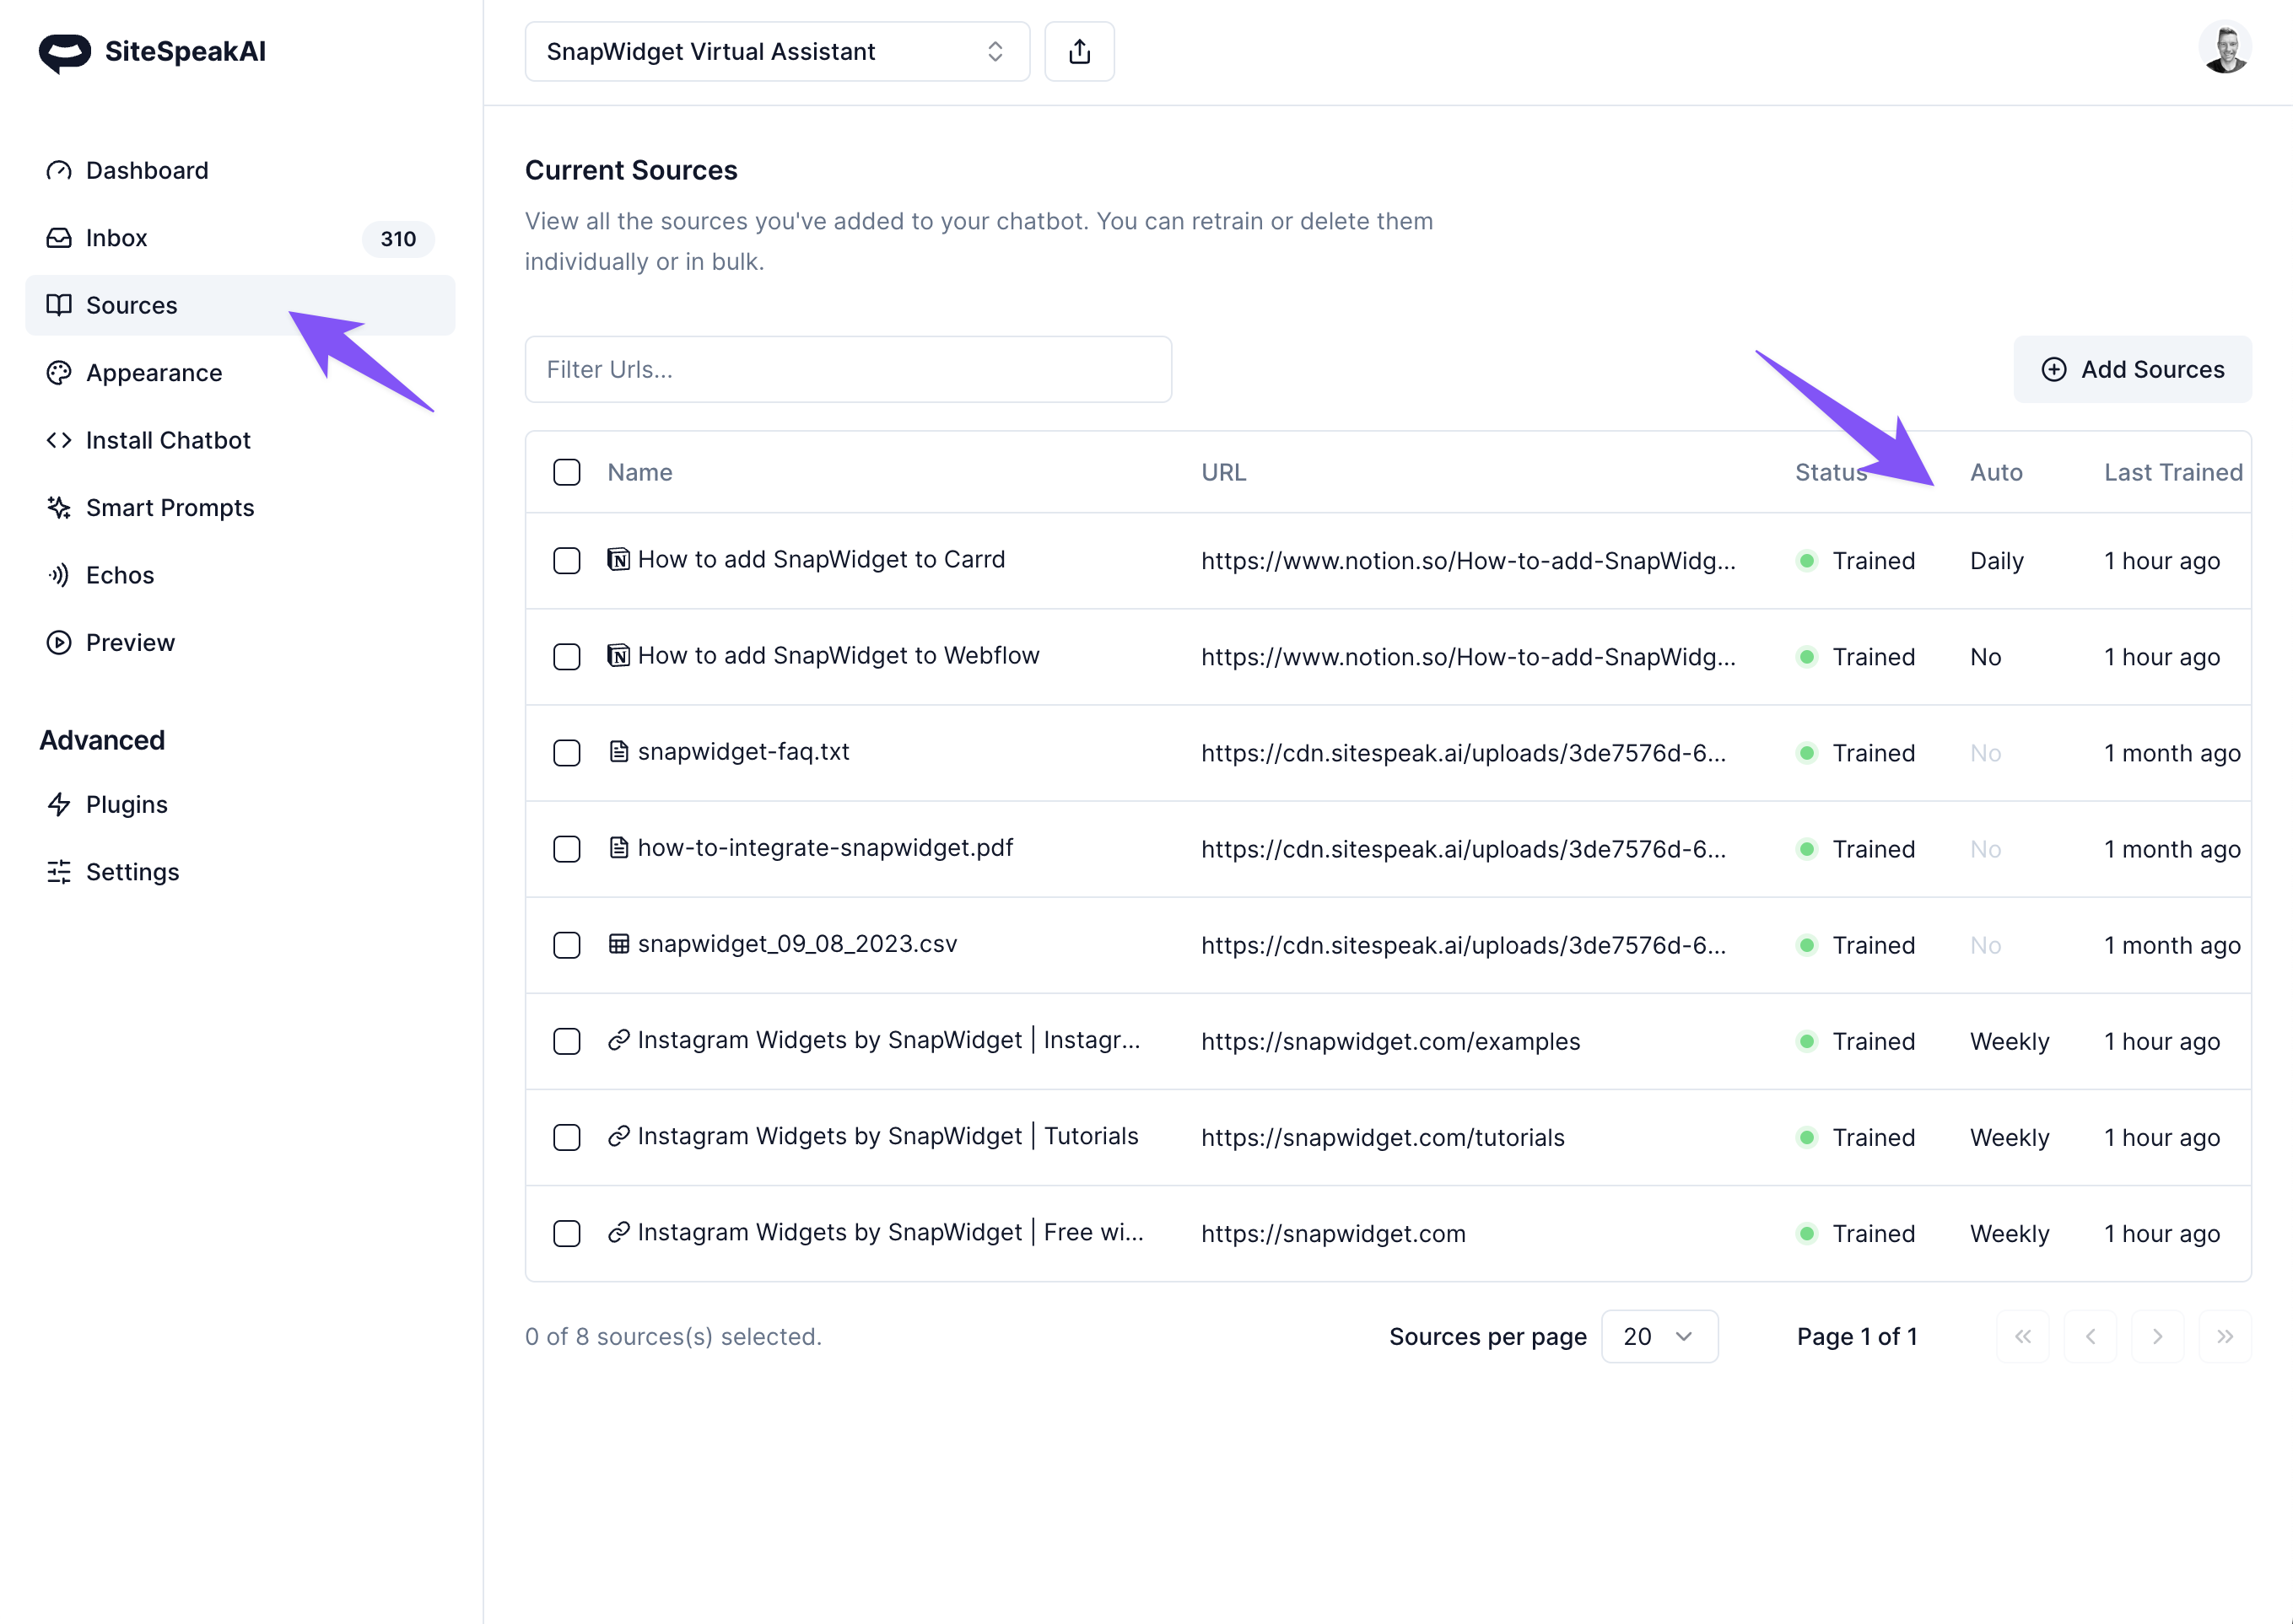Open the Inbox menu item
The image size is (2293, 1624).
(117, 238)
